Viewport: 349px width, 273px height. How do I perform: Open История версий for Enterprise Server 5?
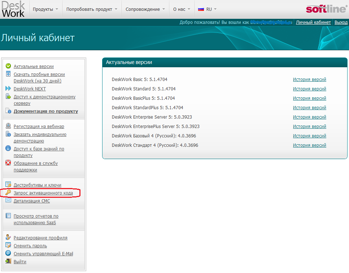(x=309, y=117)
